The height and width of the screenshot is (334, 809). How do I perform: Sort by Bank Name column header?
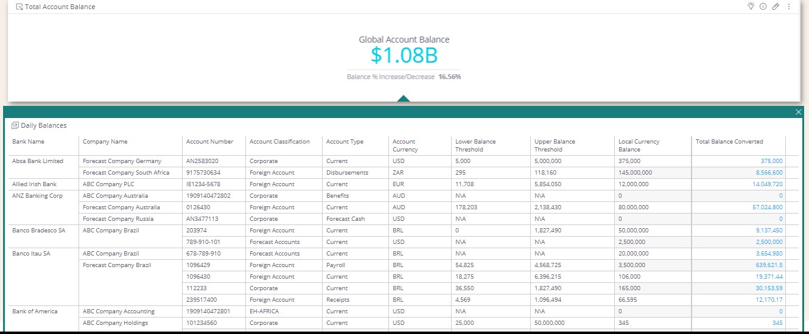[29, 142]
